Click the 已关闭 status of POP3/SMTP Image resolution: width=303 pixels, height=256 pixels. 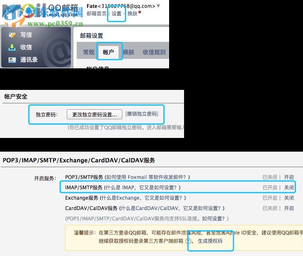pos(270,177)
